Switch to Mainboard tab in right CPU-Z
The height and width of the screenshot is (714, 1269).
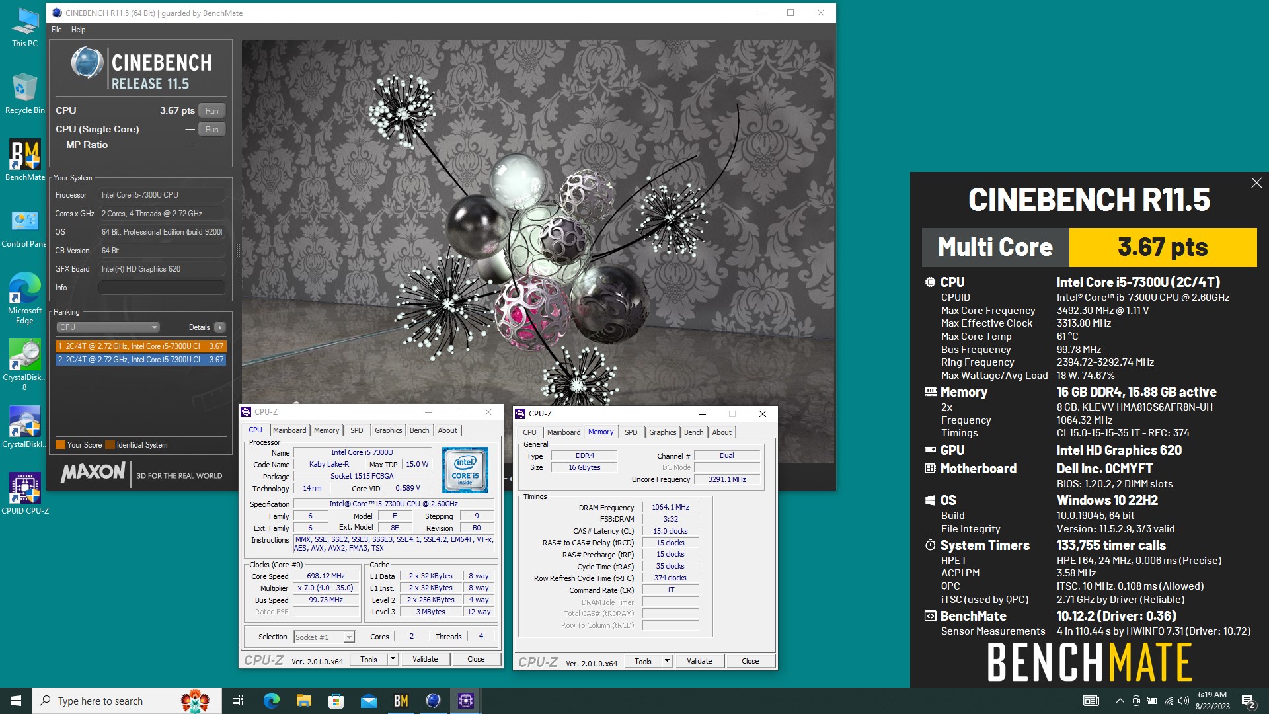(x=564, y=432)
